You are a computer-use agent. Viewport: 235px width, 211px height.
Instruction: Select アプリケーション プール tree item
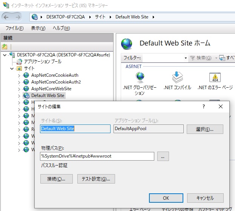[43, 62]
